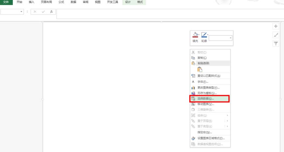
Task: Click 选择数据(E)... menu item
Action: (x=210, y=99)
